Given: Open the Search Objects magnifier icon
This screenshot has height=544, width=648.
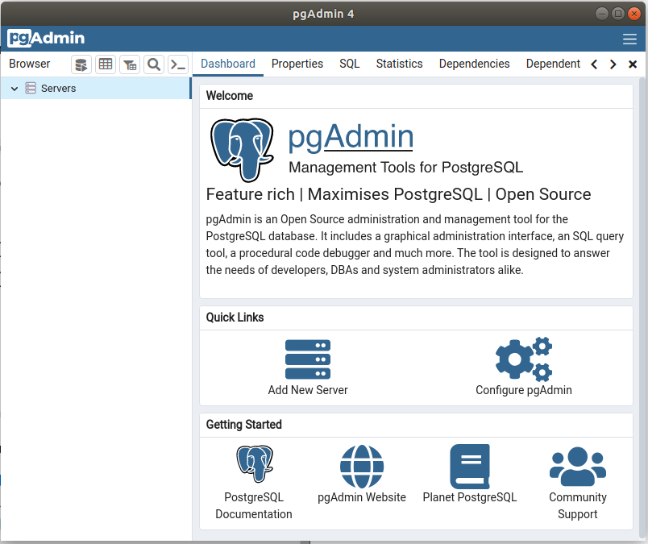Looking at the screenshot, I should 154,64.
